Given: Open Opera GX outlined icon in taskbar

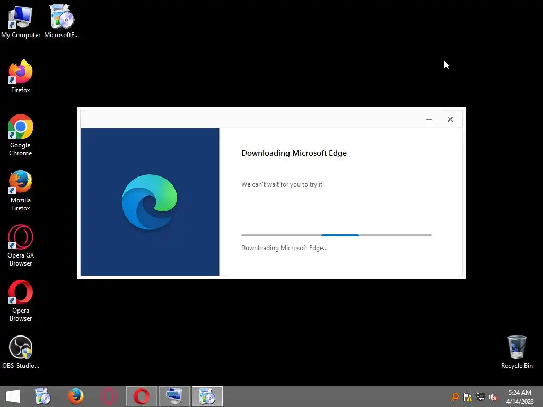Looking at the screenshot, I should 108,396.
